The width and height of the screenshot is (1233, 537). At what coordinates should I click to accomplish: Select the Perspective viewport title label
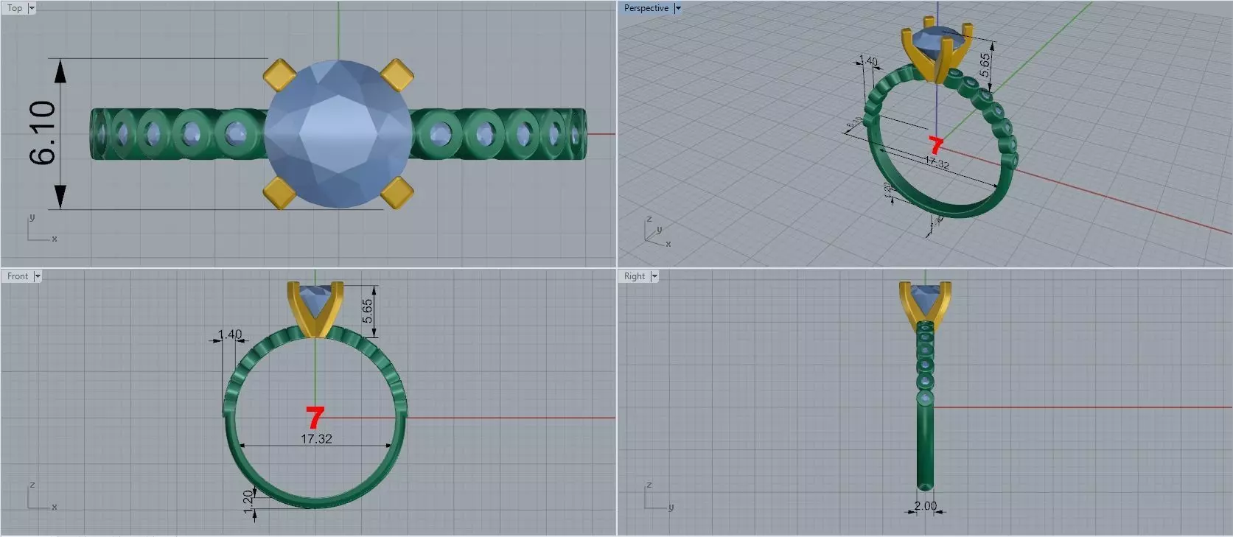tap(646, 8)
